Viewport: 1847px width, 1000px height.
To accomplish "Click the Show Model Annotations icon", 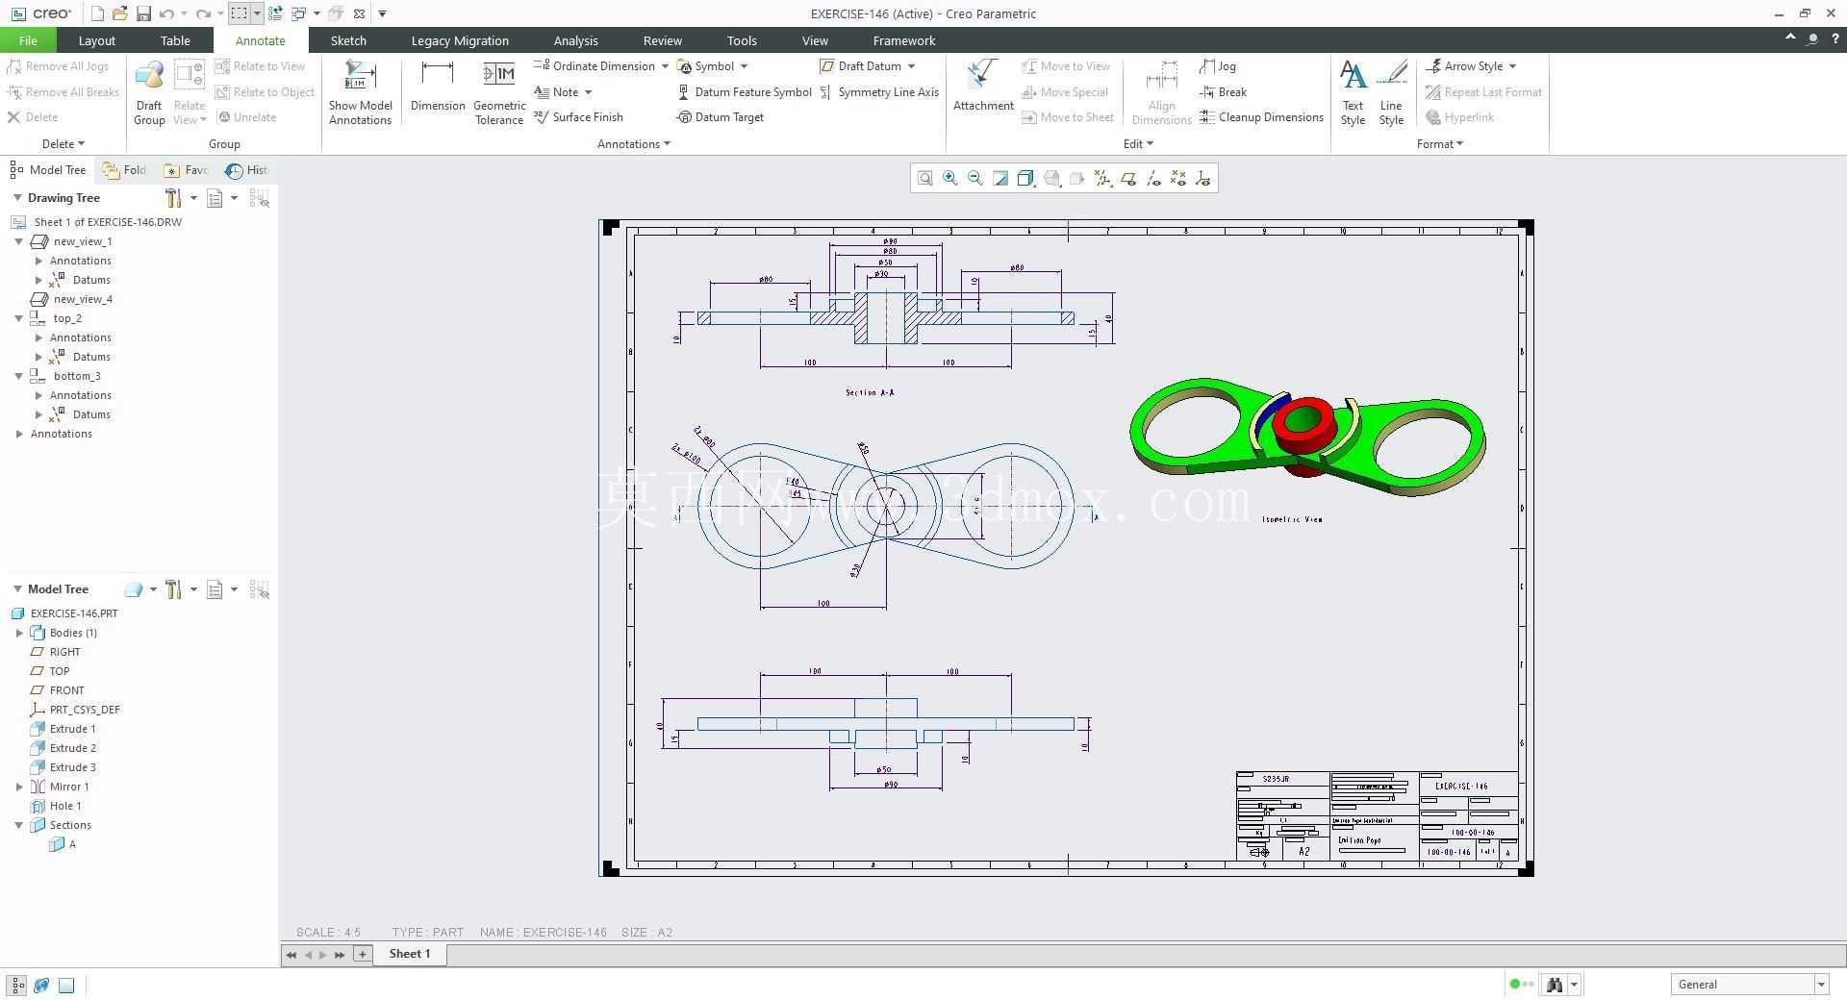I will point(360,92).
